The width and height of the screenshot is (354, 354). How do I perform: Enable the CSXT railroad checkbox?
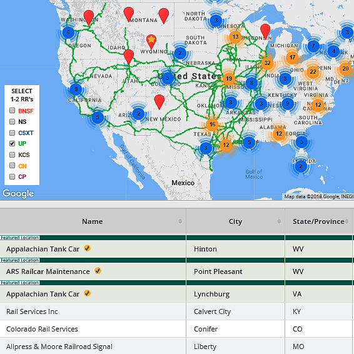[12, 133]
